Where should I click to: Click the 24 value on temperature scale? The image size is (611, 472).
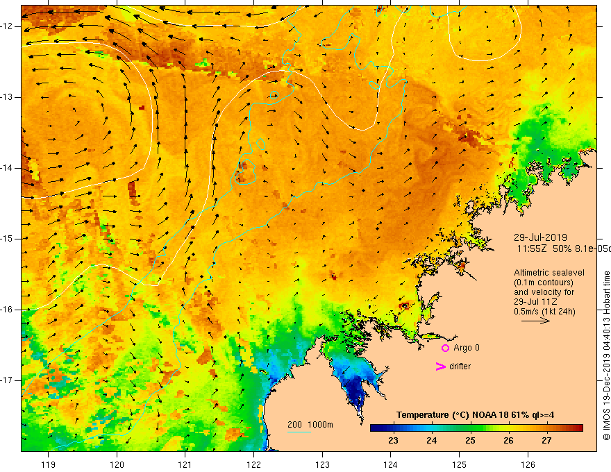tap(431, 441)
